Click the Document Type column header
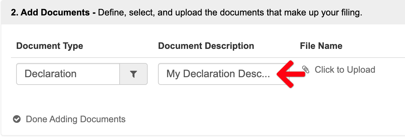Viewport: 405px width, 137px height. (50, 46)
